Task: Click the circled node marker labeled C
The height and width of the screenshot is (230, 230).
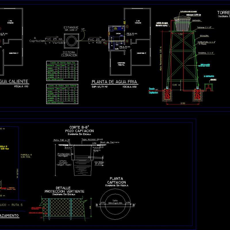Action: tap(127, 26)
